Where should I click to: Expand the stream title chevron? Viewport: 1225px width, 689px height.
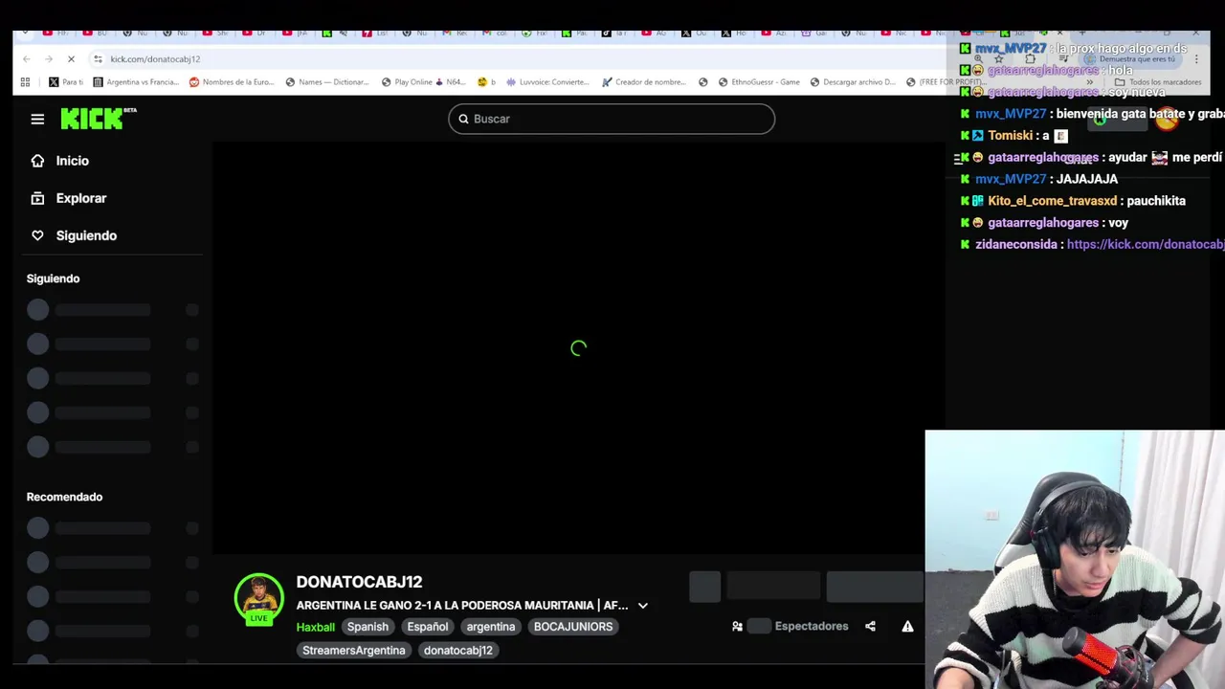643,606
